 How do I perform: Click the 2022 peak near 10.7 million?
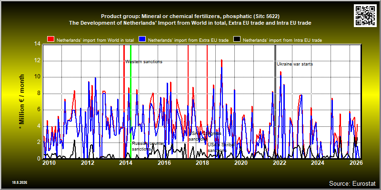[281, 72]
